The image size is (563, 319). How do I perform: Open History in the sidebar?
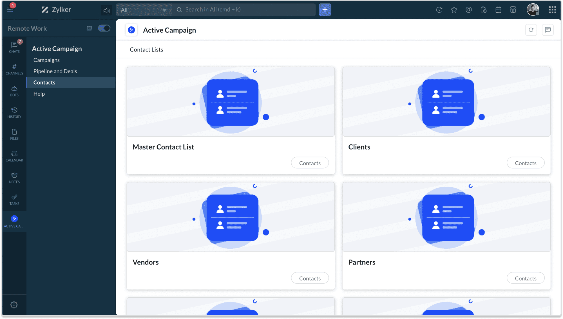click(x=14, y=113)
